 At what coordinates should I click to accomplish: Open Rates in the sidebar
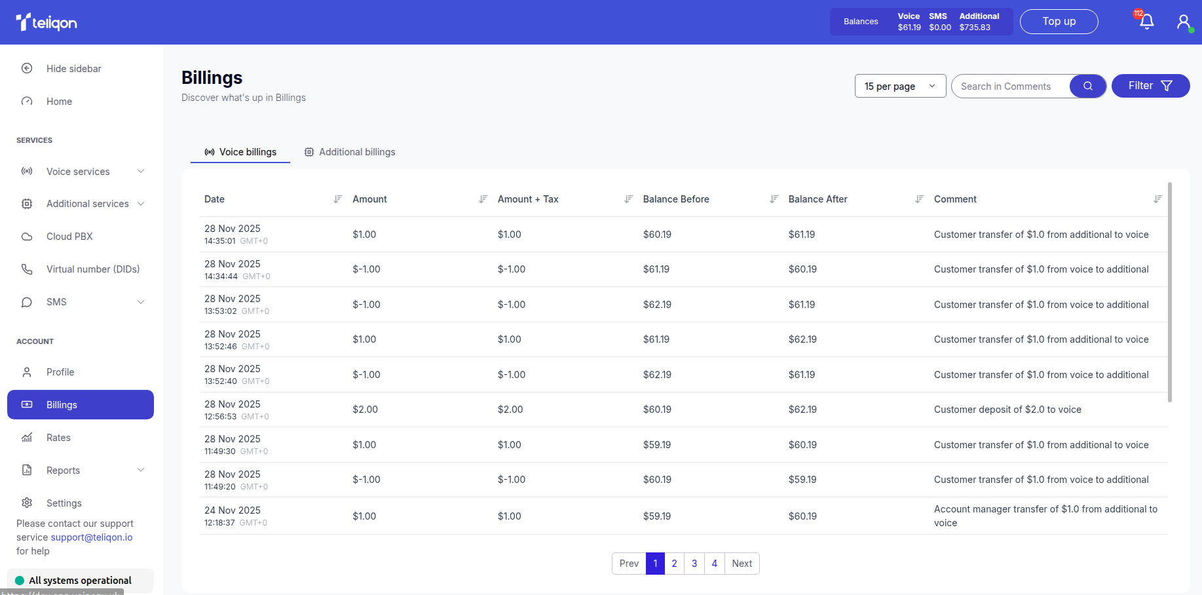pyautogui.click(x=58, y=438)
